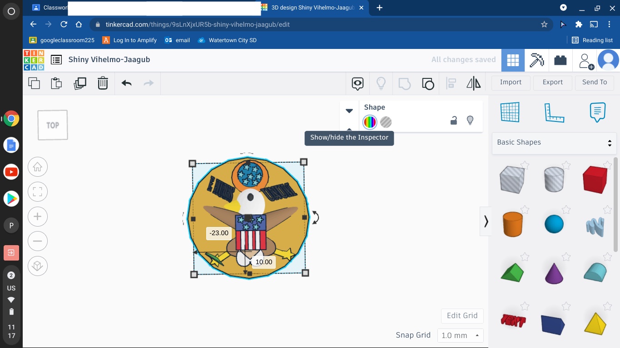Zoom out with the minus button
The height and width of the screenshot is (348, 620).
pyautogui.click(x=38, y=241)
